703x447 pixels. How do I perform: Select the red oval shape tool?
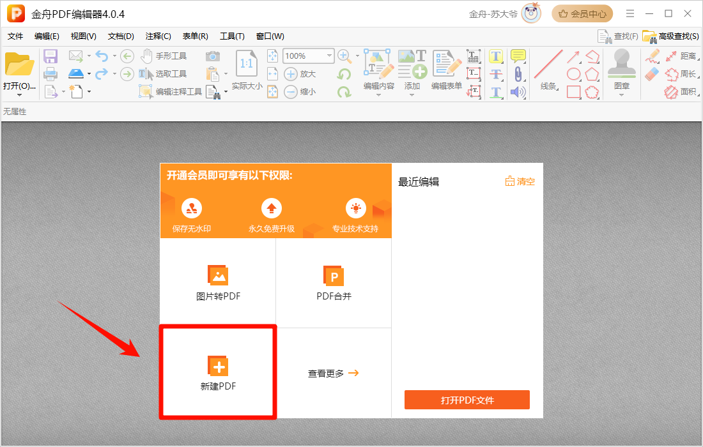point(573,74)
